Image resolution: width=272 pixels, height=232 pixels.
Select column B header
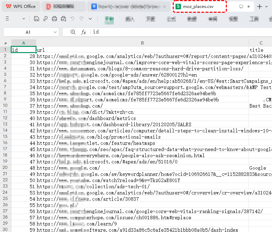coord(142,43)
